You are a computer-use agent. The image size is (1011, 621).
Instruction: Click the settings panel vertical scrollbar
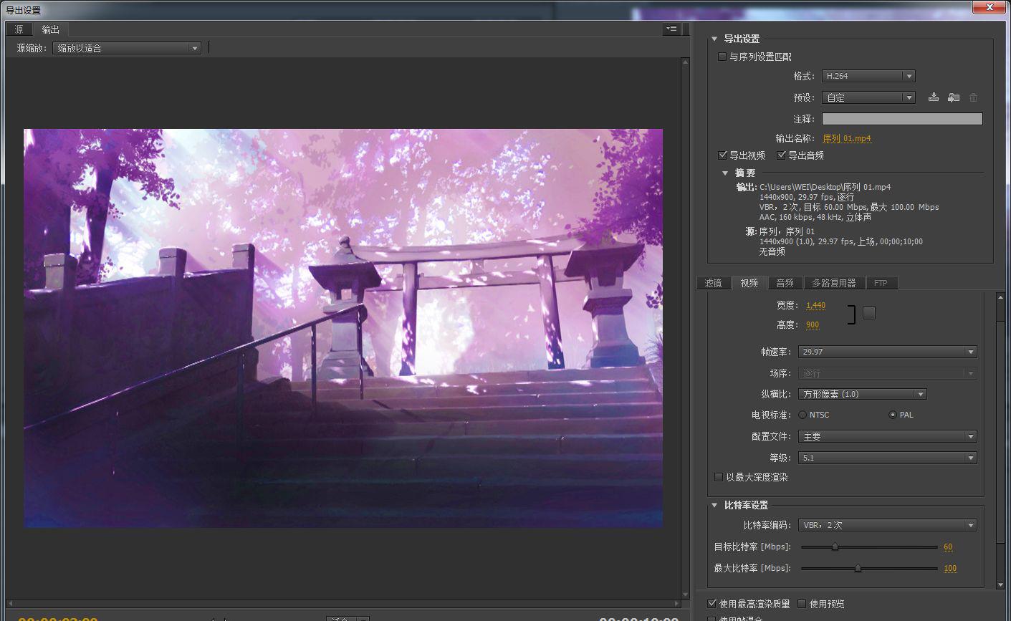1001,441
